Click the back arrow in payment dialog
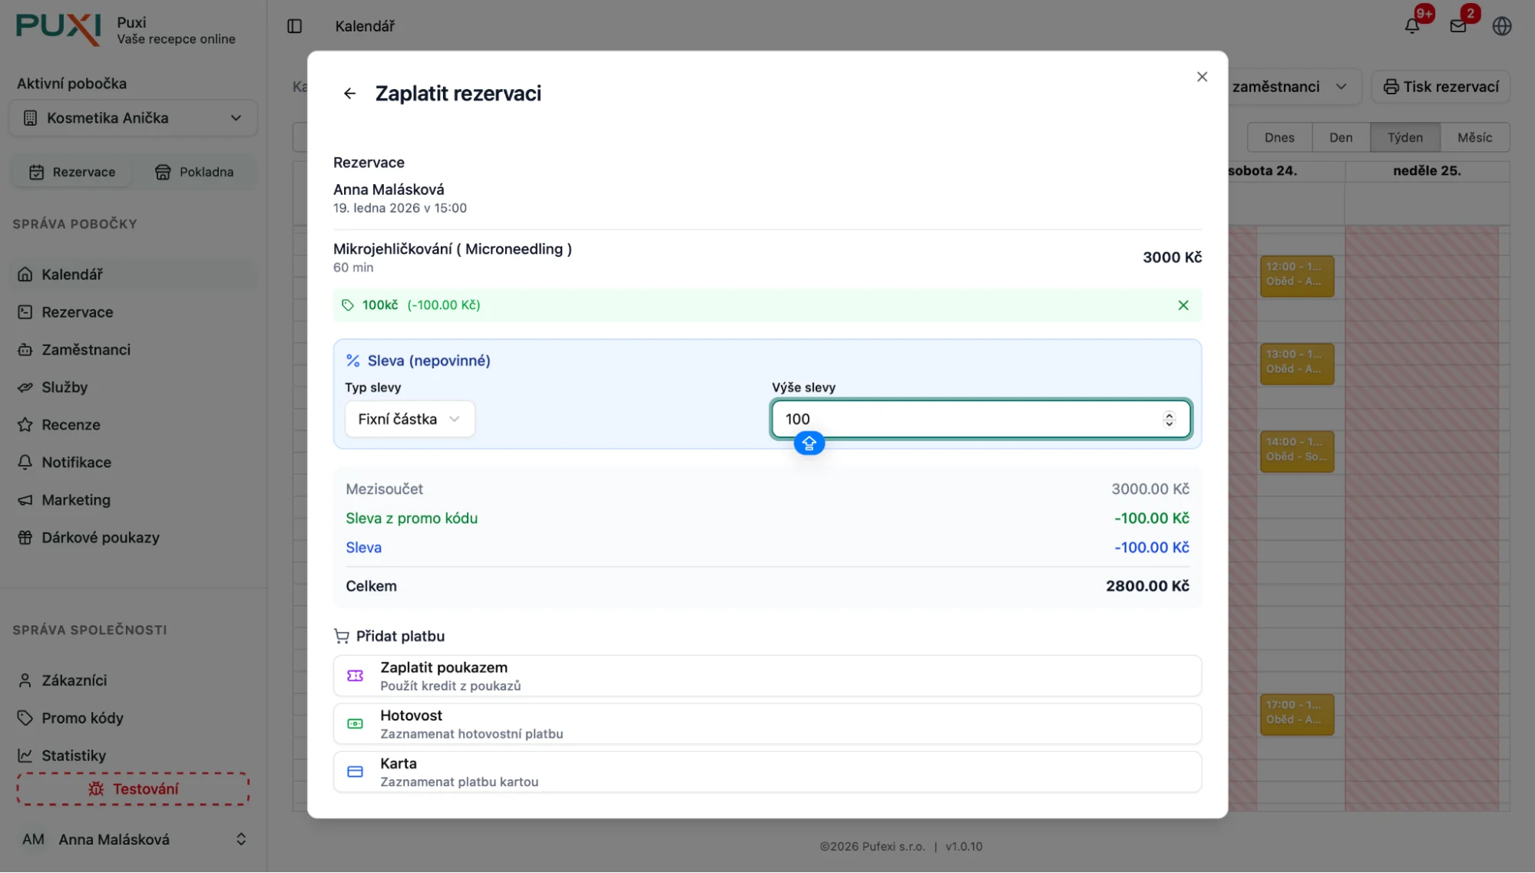Image resolution: width=1535 pixels, height=873 pixels. coord(349,94)
